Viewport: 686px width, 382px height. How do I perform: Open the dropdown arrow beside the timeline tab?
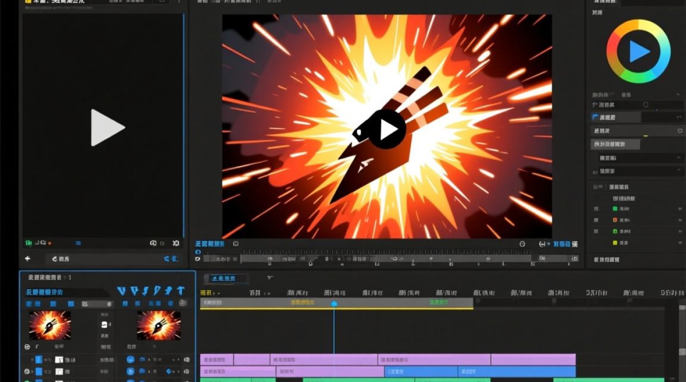tap(270, 278)
